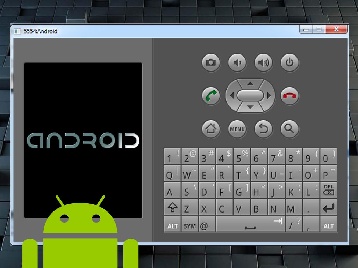The width and height of the screenshot is (358, 268).
Task: Click the back arrow button
Action: [x=264, y=129]
